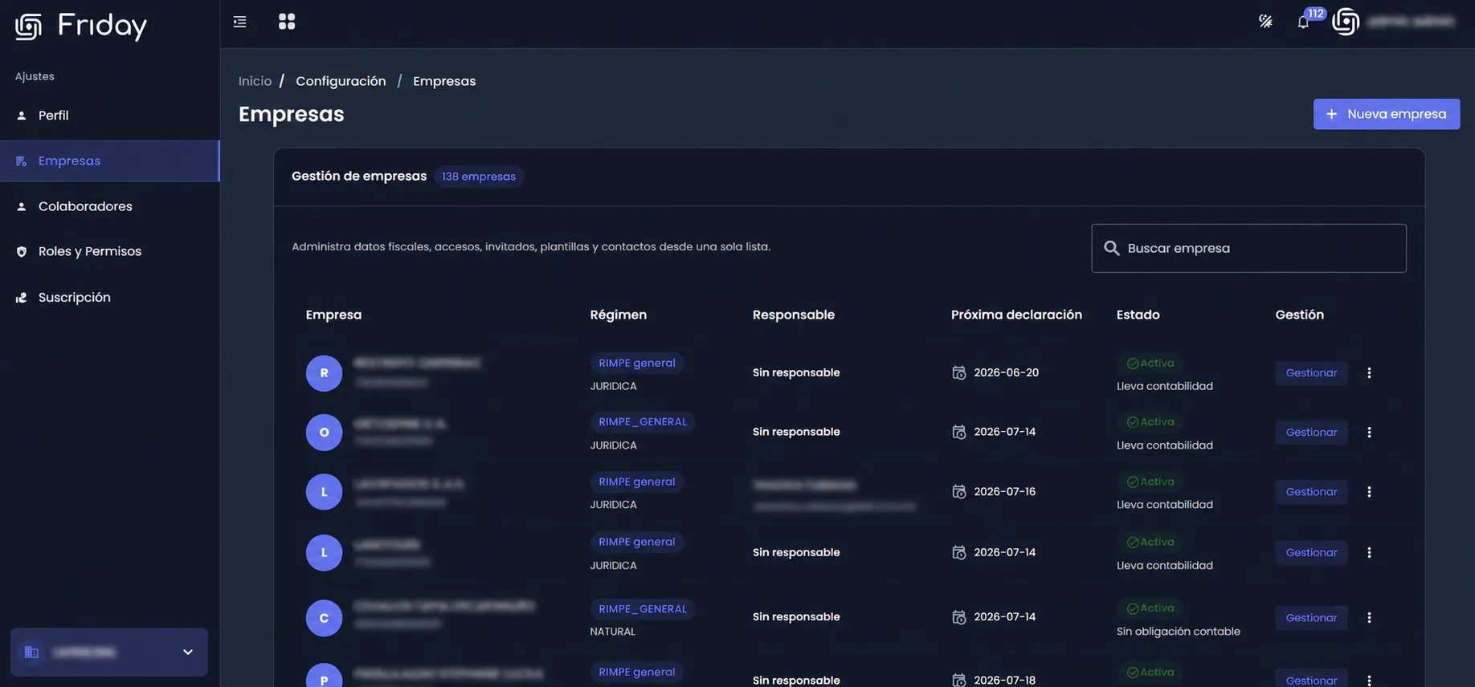Open Perfil in the sidebar
Image resolution: width=1475 pixels, height=687 pixels.
point(110,116)
